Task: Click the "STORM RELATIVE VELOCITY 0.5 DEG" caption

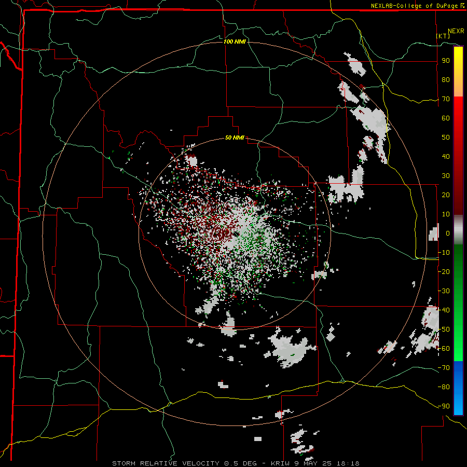Action: pos(184,463)
